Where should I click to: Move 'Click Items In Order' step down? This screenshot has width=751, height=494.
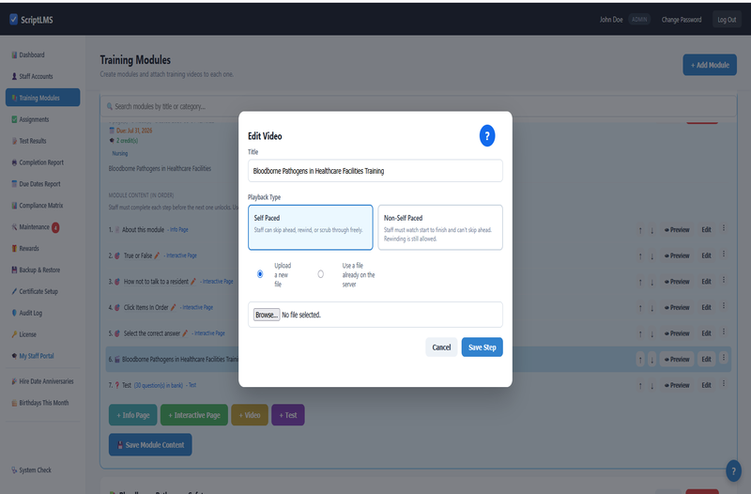651,308
